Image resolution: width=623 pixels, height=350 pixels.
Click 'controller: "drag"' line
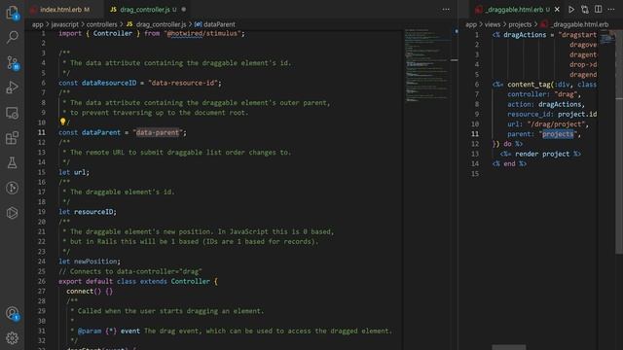[x=544, y=94]
